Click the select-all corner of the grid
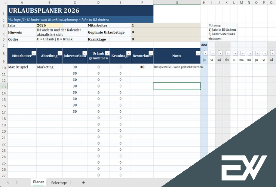 pos(3,2)
